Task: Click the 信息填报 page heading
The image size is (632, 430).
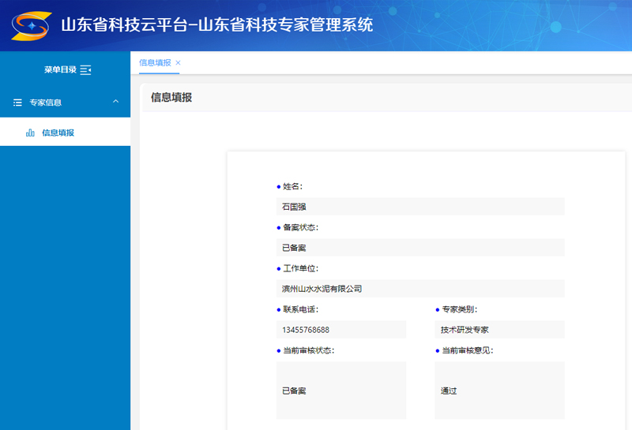Action: (171, 98)
